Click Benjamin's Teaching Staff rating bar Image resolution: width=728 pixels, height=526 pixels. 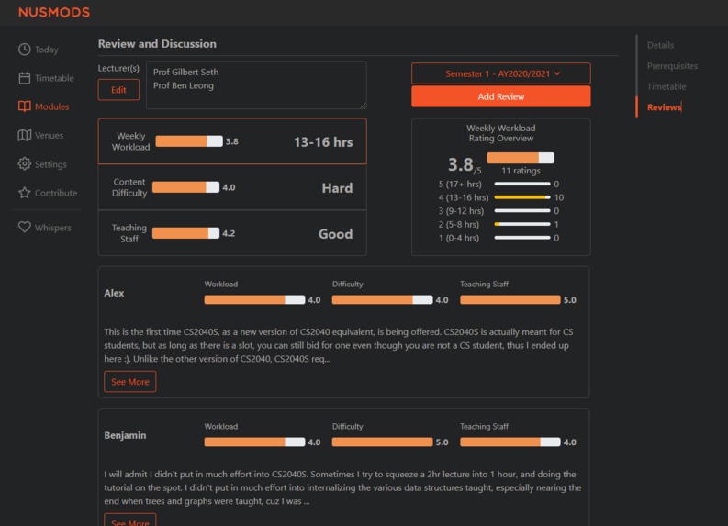coord(510,442)
